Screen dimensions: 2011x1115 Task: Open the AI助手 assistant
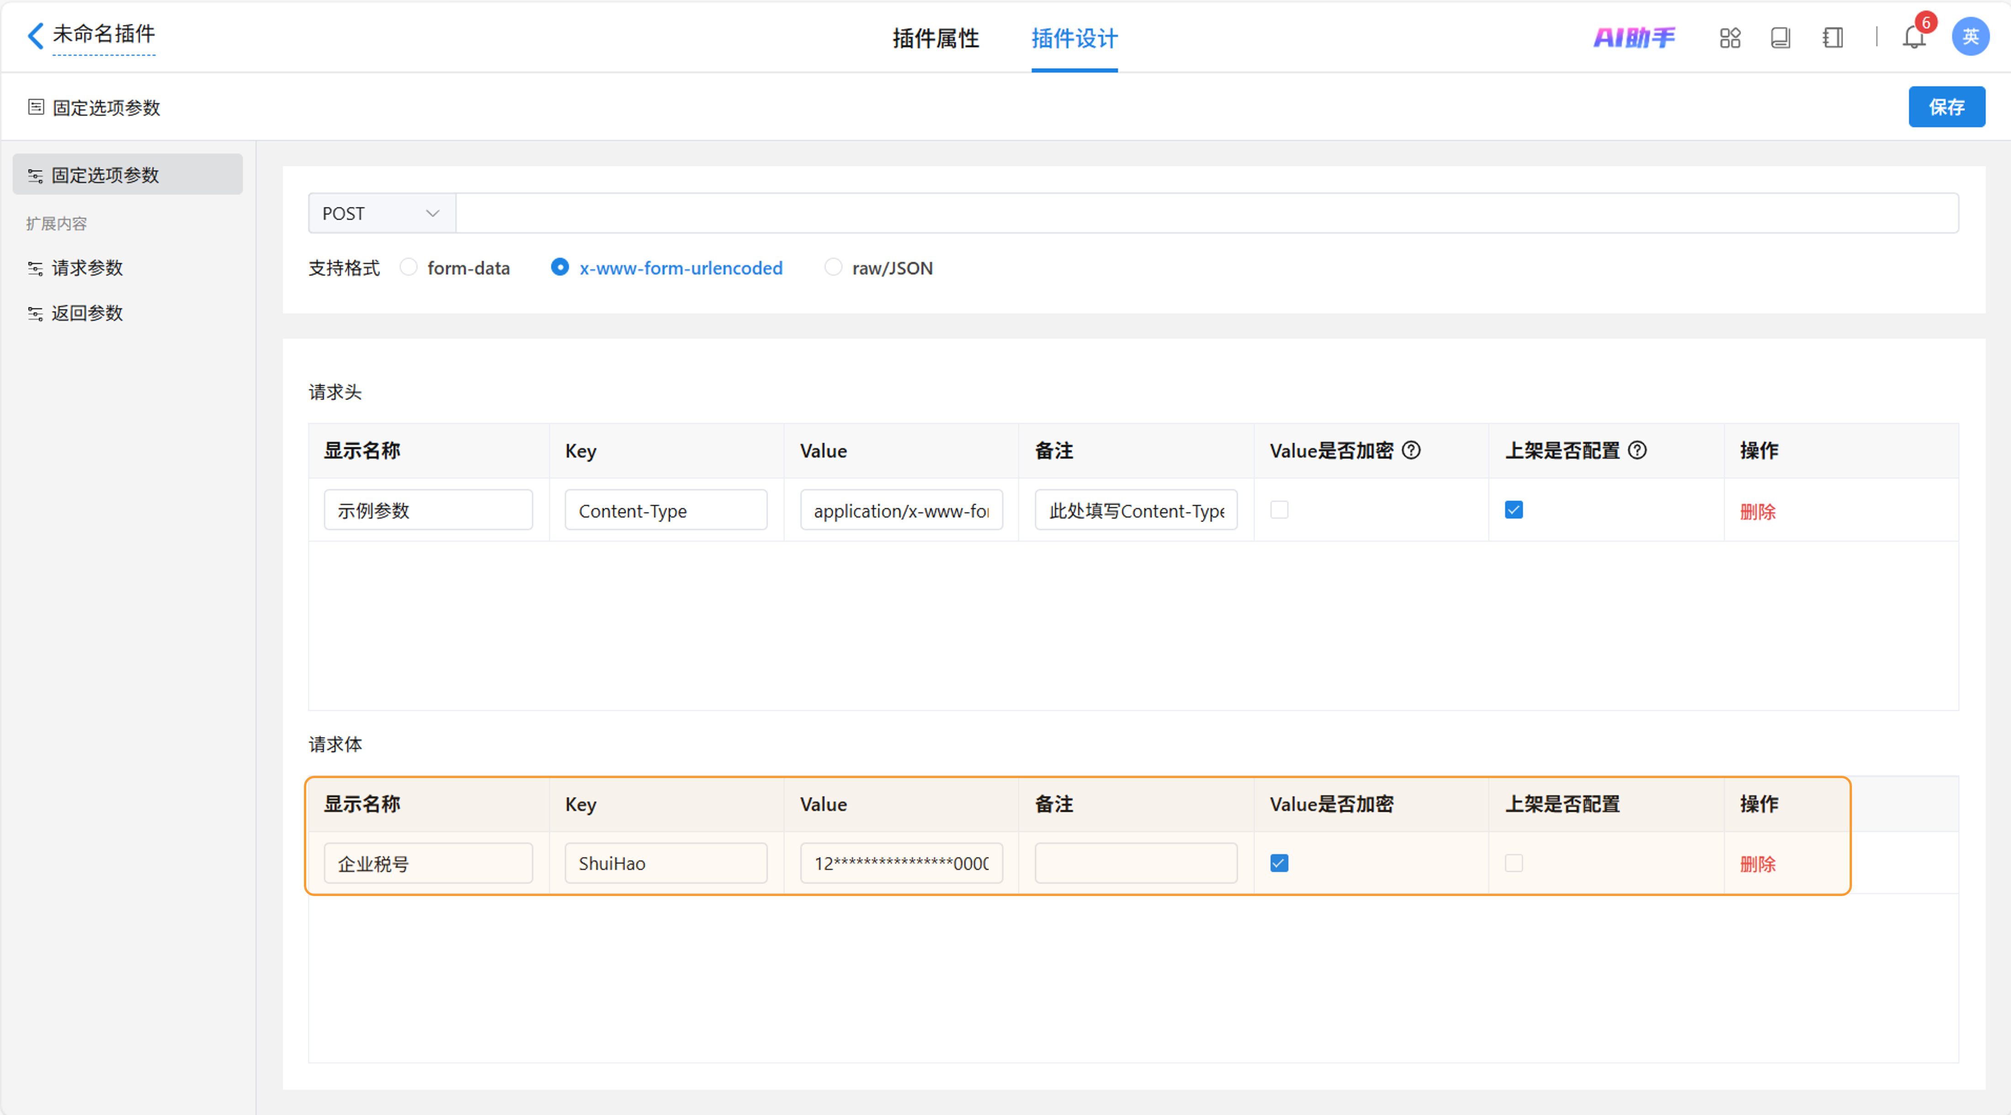1634,37
